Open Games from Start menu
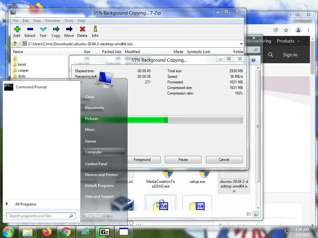The height and width of the screenshot is (238, 318). click(x=91, y=141)
